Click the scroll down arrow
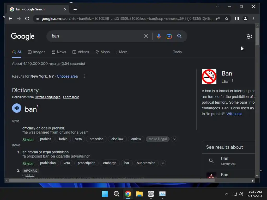This screenshot has height=200, width=267. [x=257, y=176]
